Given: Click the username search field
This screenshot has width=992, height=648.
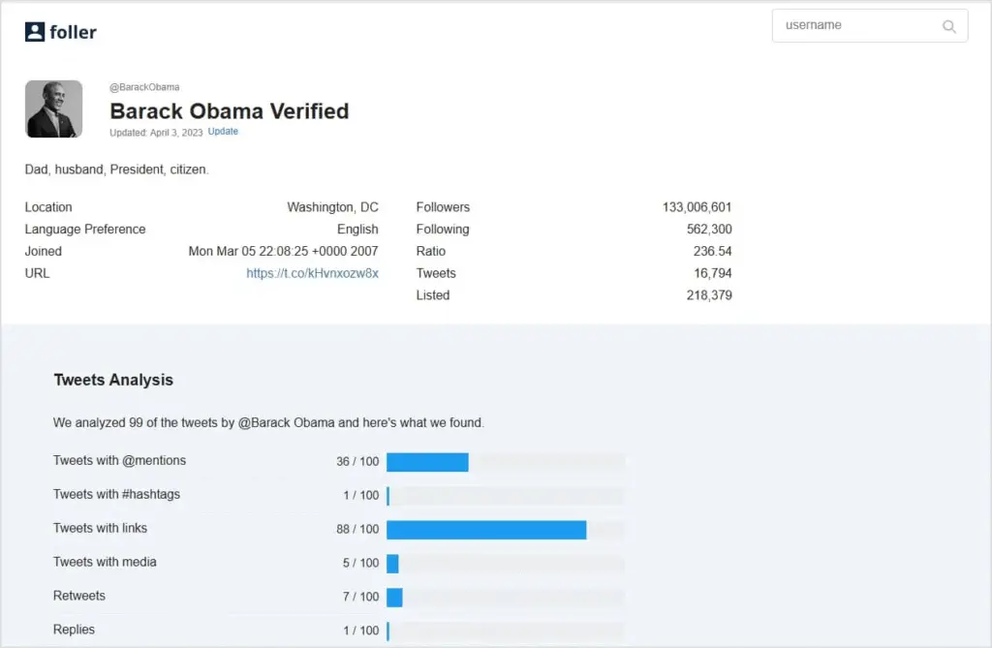Looking at the screenshot, I should (870, 26).
